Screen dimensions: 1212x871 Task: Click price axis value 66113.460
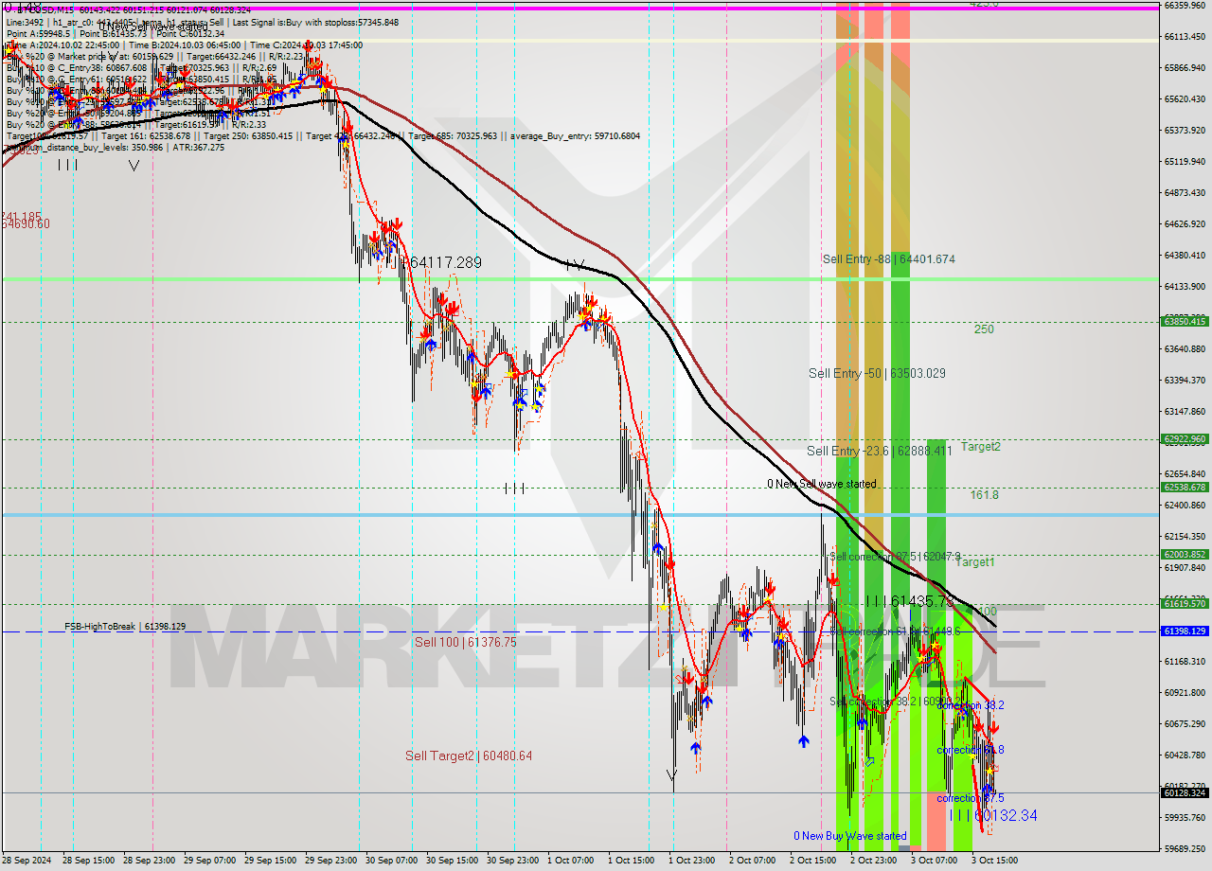[1185, 36]
